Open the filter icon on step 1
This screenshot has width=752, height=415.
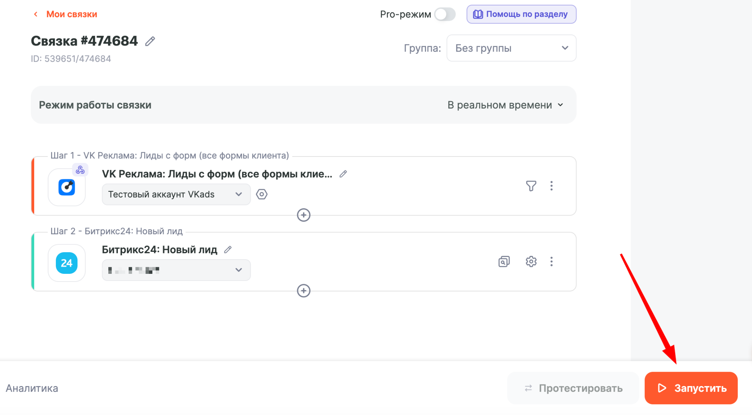pyautogui.click(x=531, y=186)
